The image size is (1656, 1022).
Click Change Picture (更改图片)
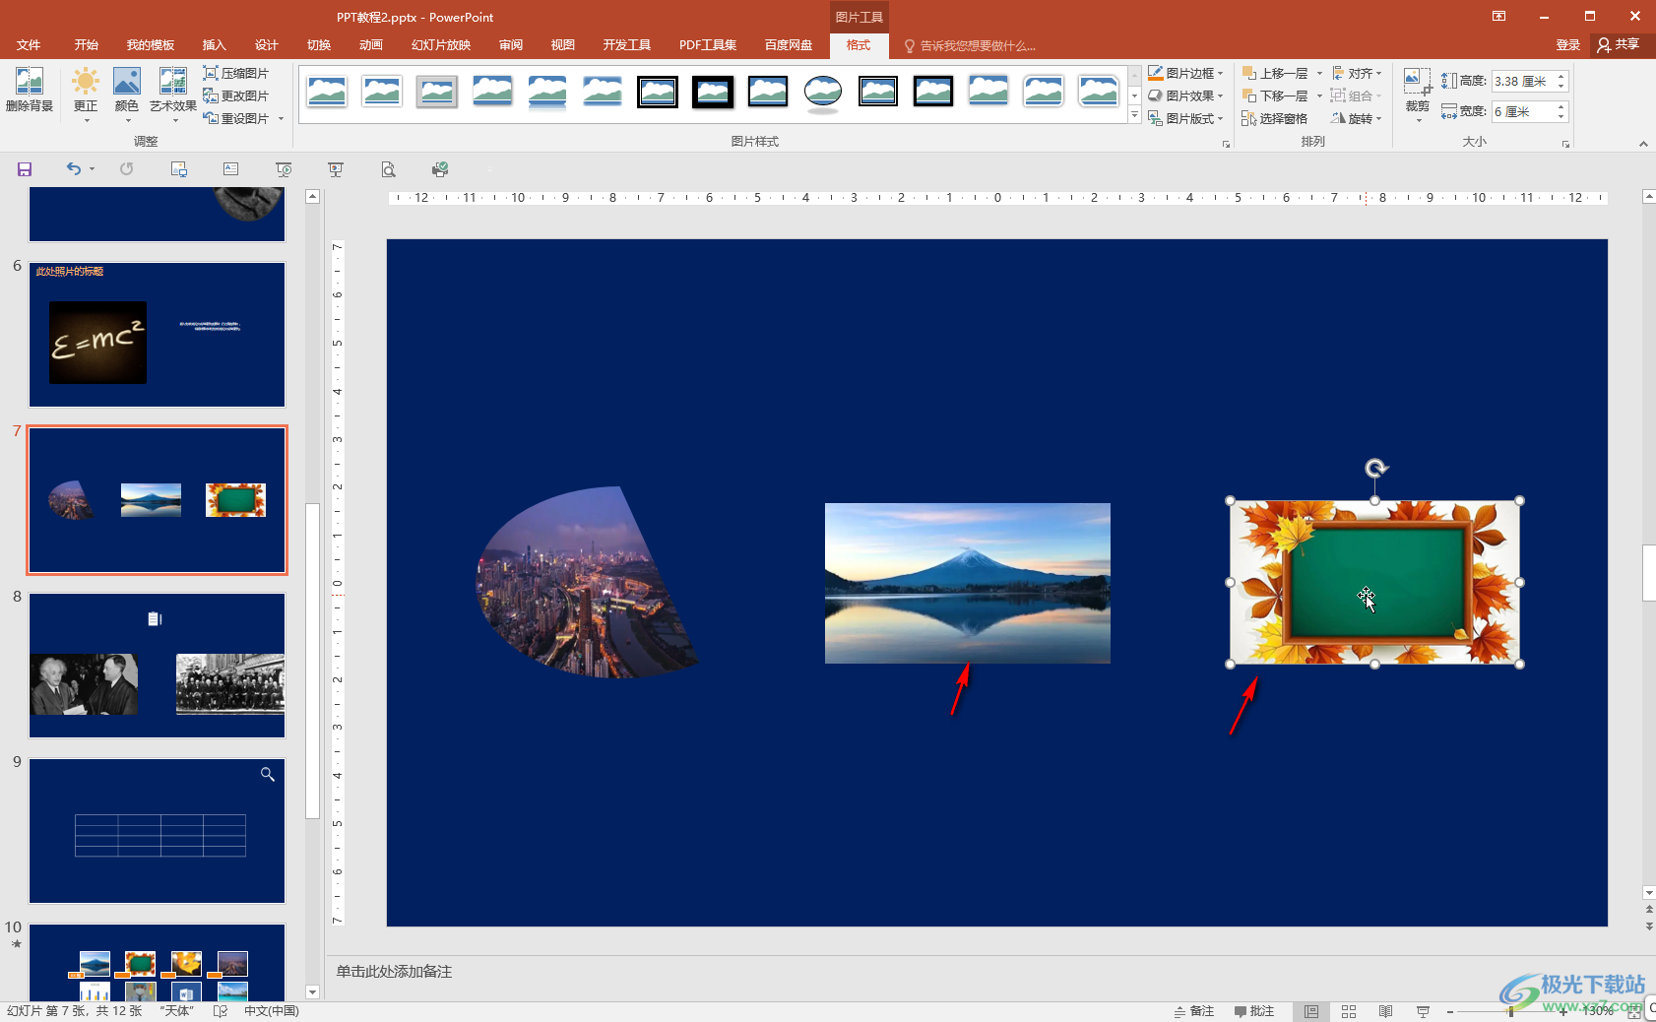pos(236,96)
